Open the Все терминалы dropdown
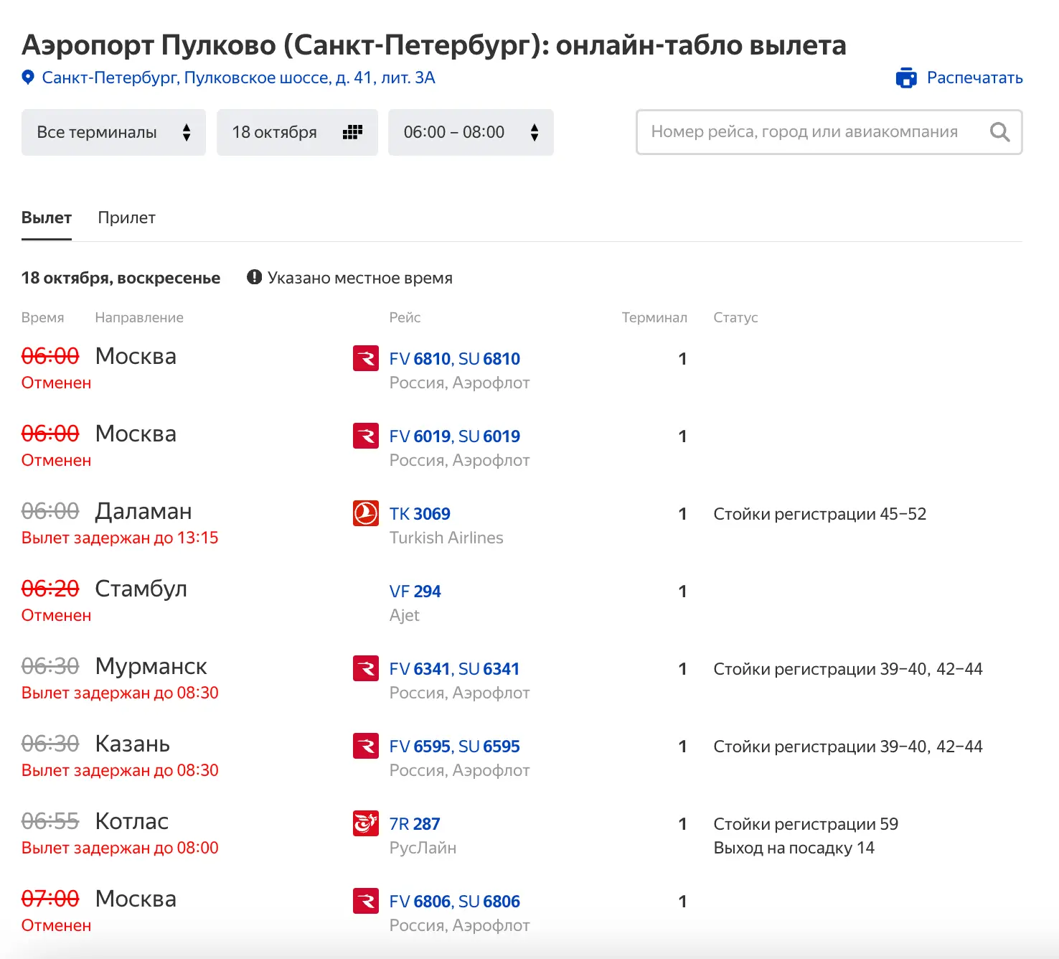 pos(113,132)
